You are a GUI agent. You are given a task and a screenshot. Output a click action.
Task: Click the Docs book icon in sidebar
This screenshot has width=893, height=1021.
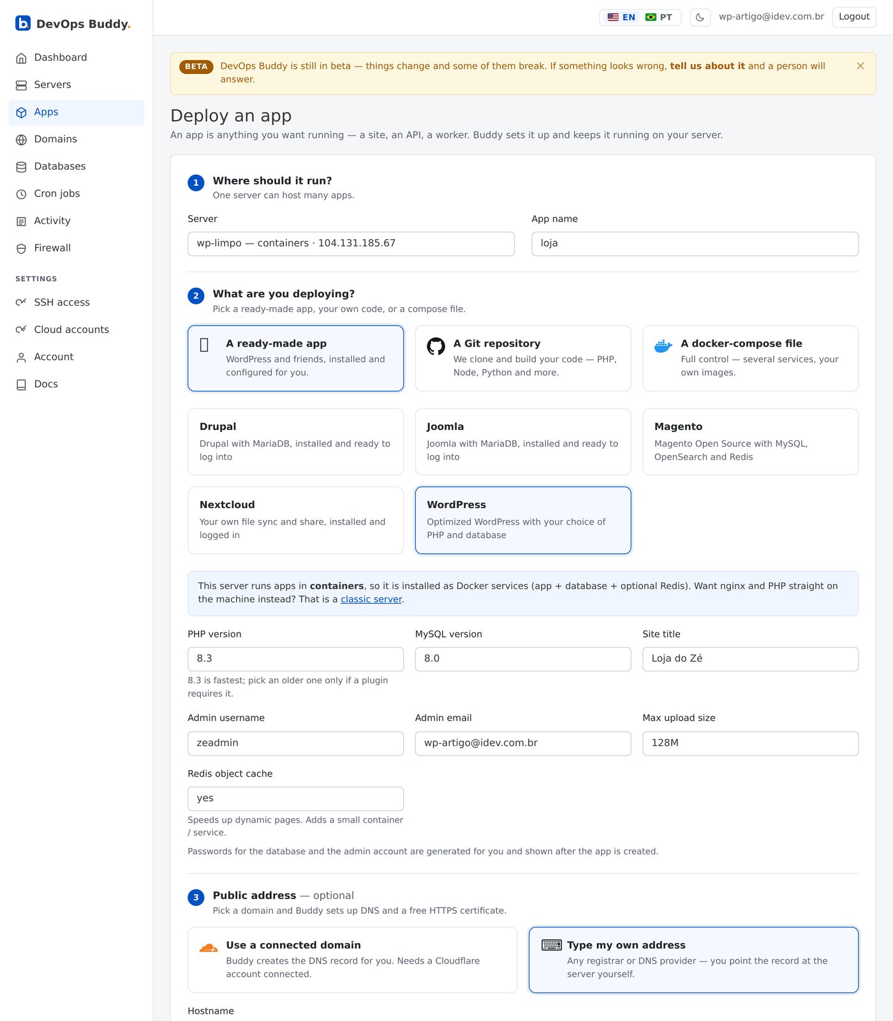(x=21, y=385)
